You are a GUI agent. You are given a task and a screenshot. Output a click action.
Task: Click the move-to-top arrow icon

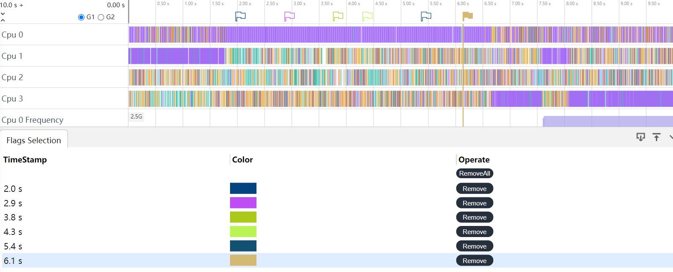656,137
